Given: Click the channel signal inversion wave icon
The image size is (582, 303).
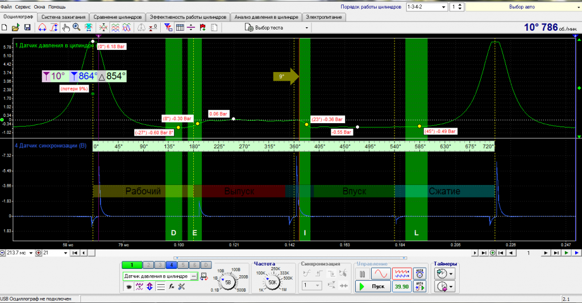Looking at the screenshot, I should pyautogui.click(x=140, y=287).
